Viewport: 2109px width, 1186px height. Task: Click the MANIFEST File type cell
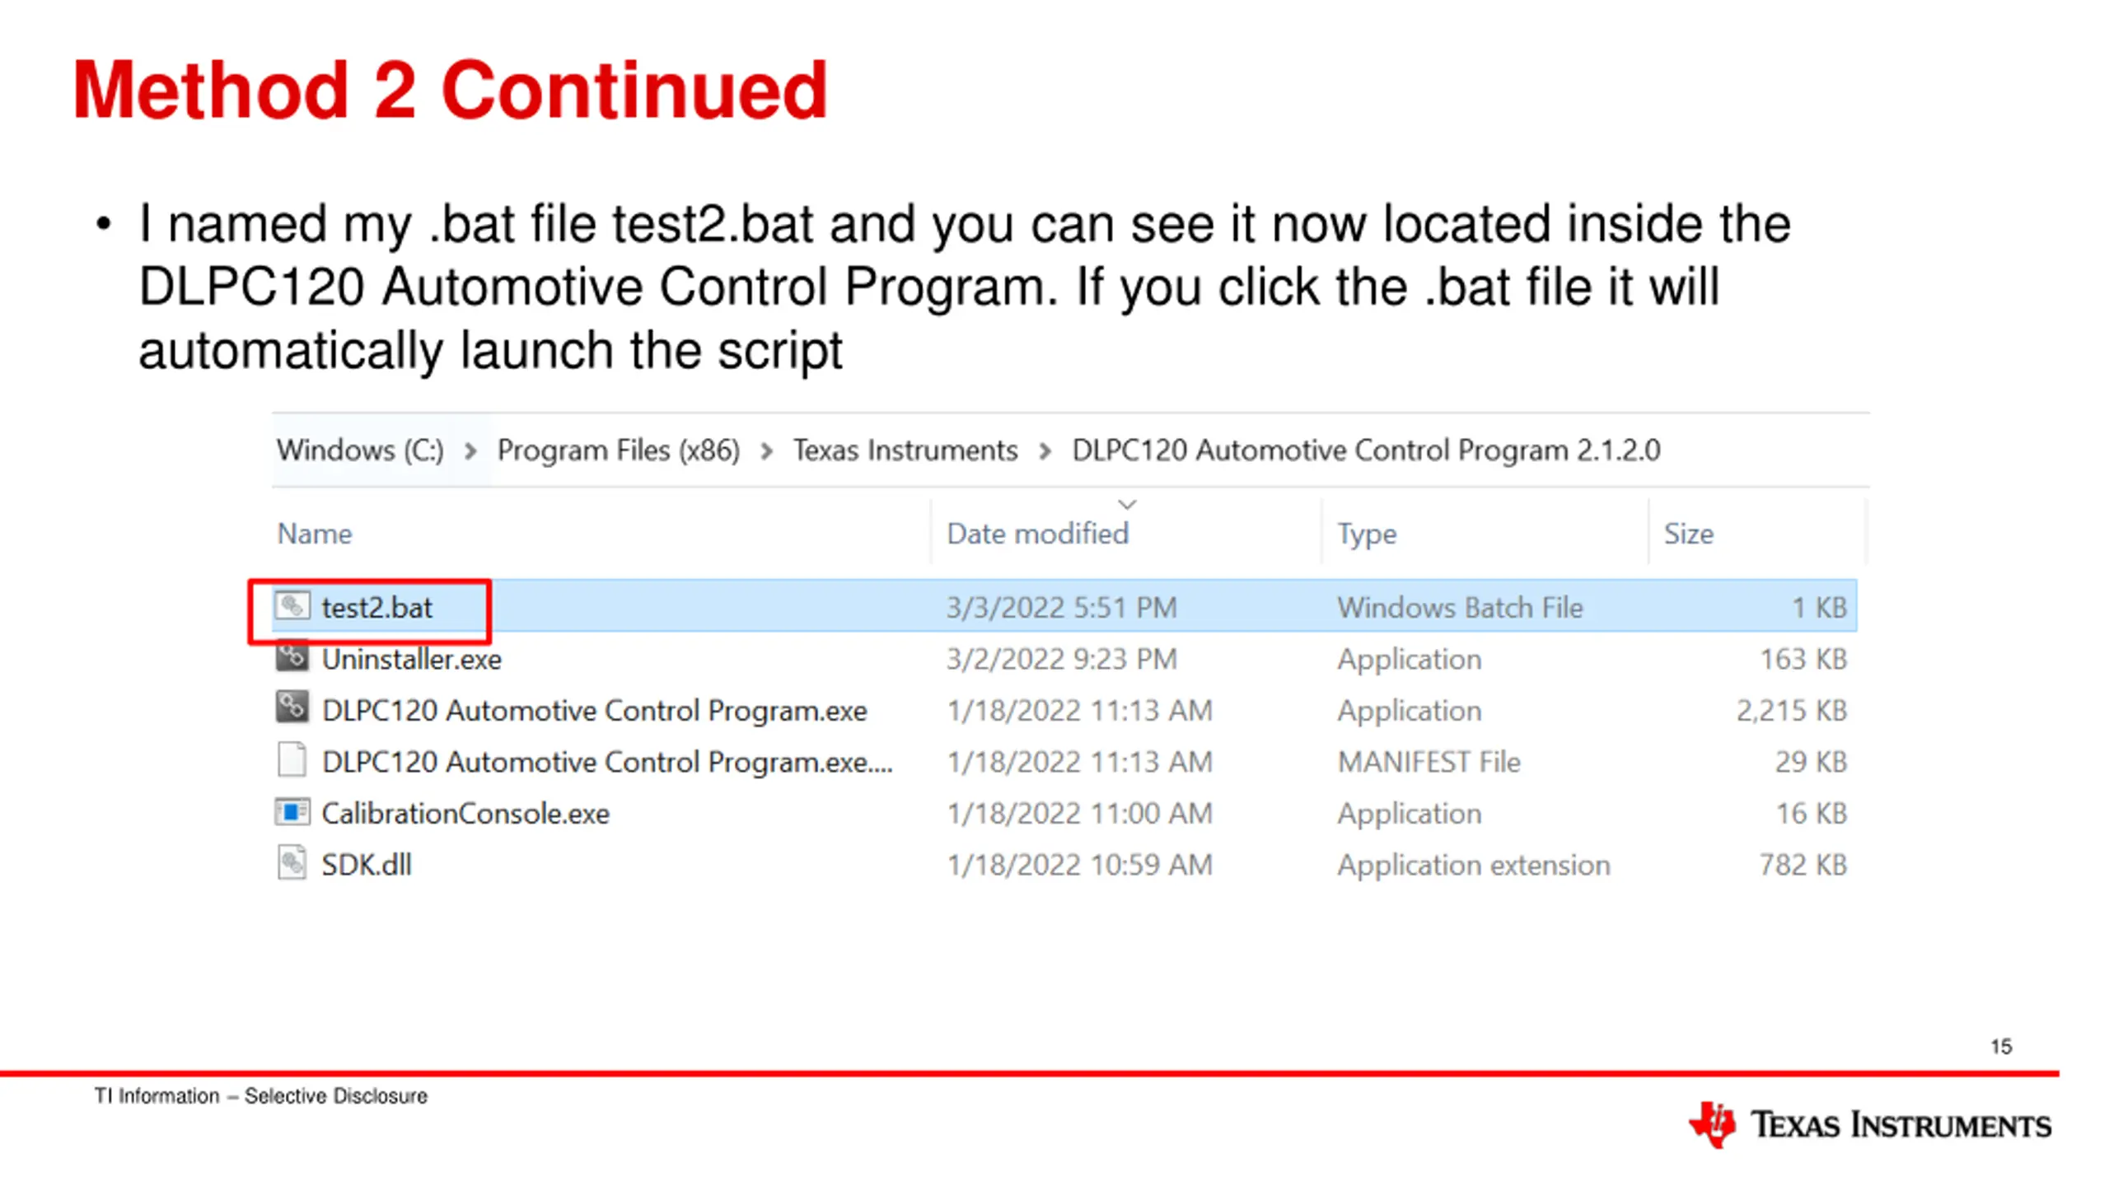[1429, 762]
